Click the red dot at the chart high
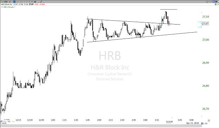The image size is (219, 128). click(x=166, y=12)
